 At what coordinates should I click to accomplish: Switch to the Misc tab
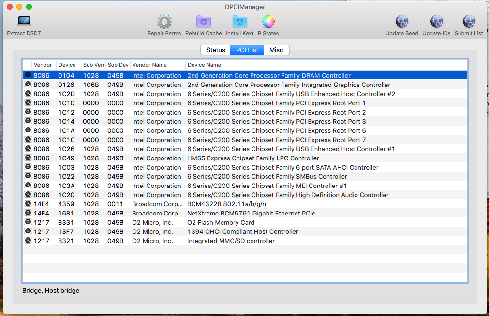[276, 50]
